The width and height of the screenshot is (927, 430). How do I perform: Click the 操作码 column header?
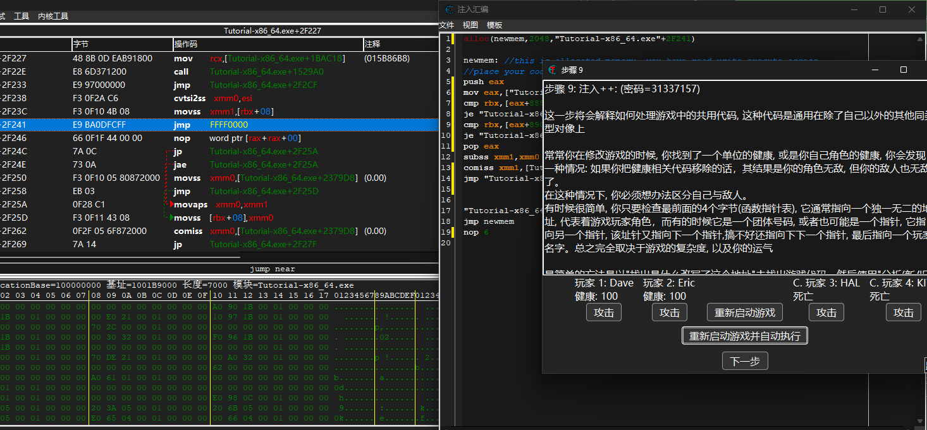click(x=185, y=44)
